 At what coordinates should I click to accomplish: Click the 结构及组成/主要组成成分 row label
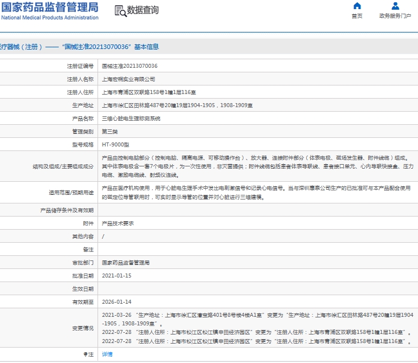tap(63, 166)
